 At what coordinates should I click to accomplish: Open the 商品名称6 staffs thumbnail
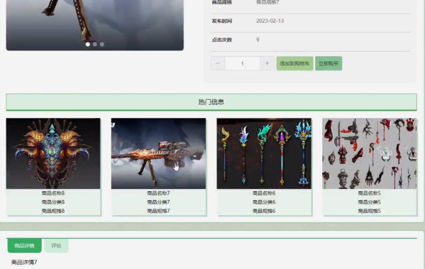(x=264, y=154)
